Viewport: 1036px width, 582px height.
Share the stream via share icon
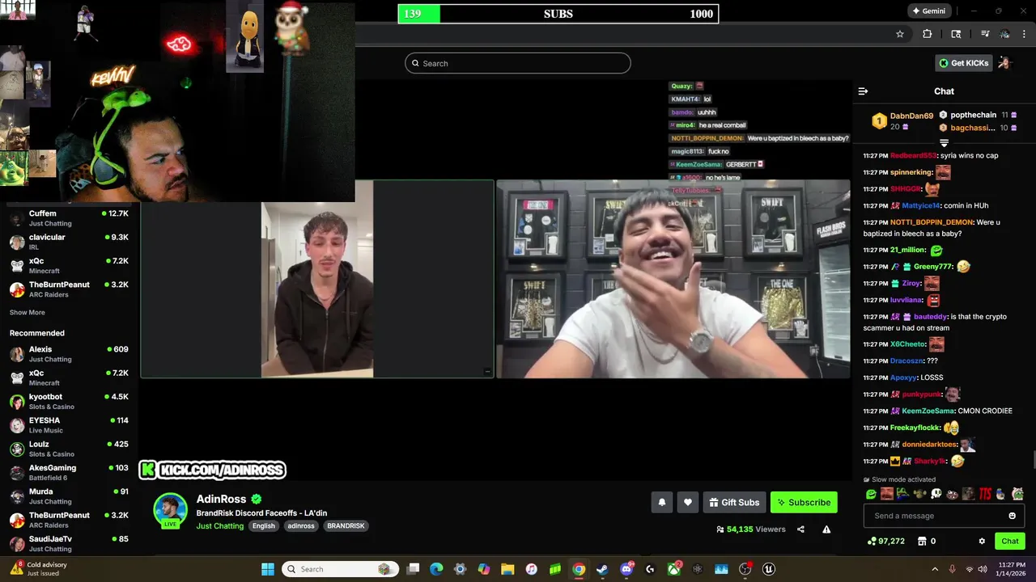click(800, 529)
